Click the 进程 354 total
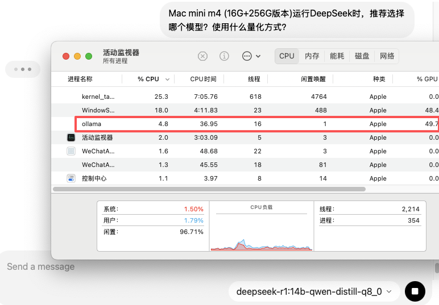Viewport: 439px width, 305px height. (413, 220)
